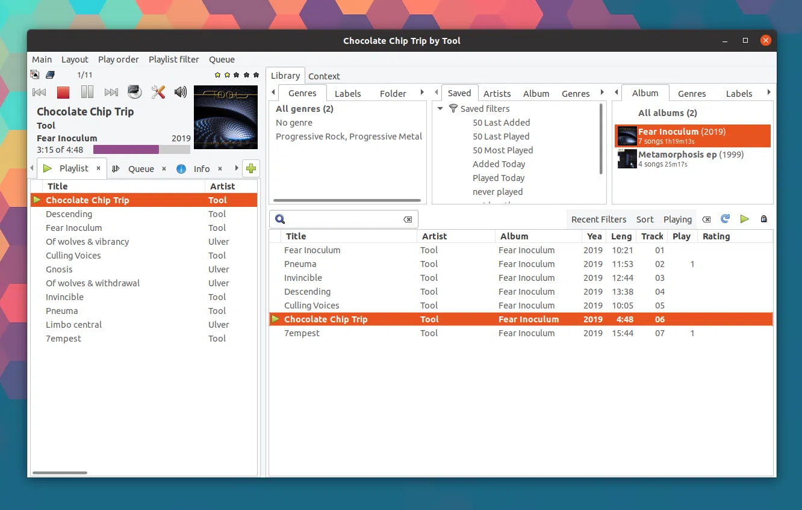The height and width of the screenshot is (510, 802).
Task: Select 'Of wolves & vibrancy' playlist row
Action: click(144, 242)
